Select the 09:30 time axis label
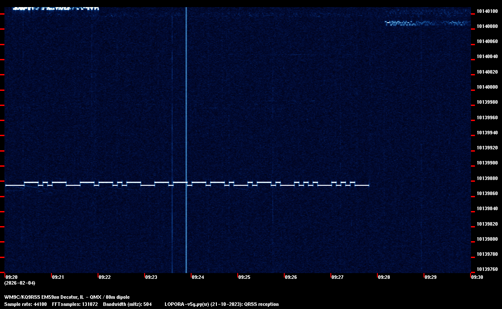502x309 pixels. 477,277
